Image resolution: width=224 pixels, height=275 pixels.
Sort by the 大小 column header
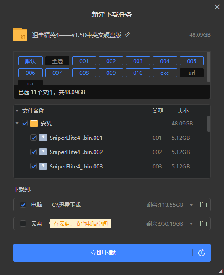click(183, 111)
